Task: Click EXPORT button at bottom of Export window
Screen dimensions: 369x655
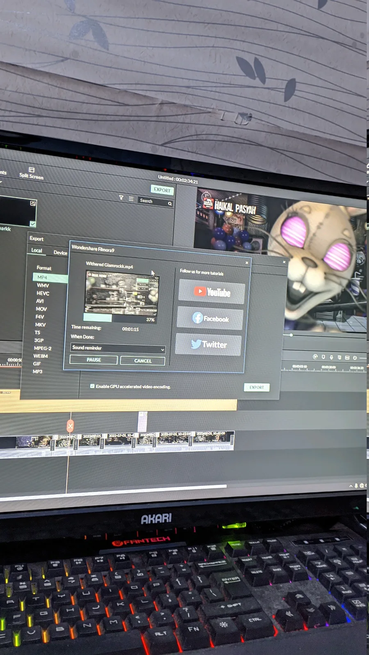Action: 257,387
